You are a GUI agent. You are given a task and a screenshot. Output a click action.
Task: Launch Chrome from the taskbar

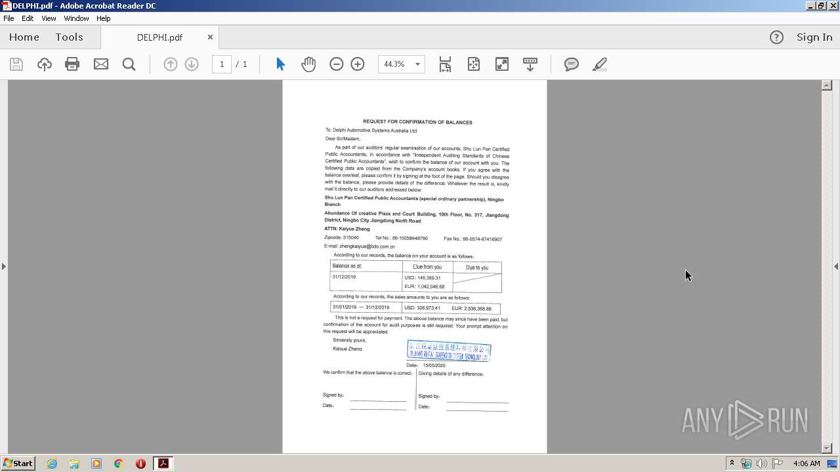coord(119,463)
